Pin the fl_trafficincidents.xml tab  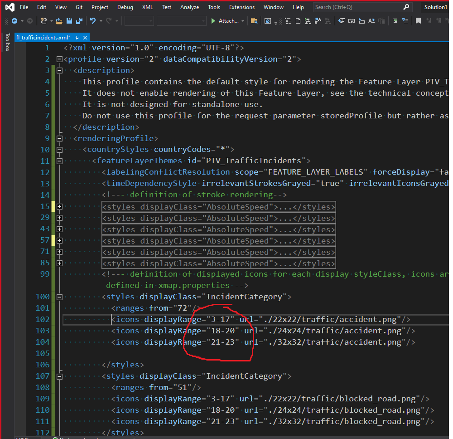(77, 38)
